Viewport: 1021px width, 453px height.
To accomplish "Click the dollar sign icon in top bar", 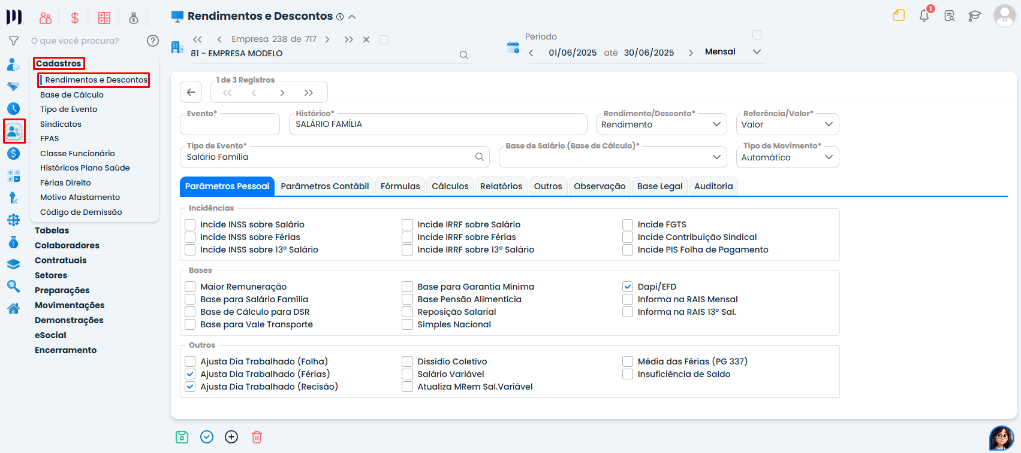I will [75, 18].
